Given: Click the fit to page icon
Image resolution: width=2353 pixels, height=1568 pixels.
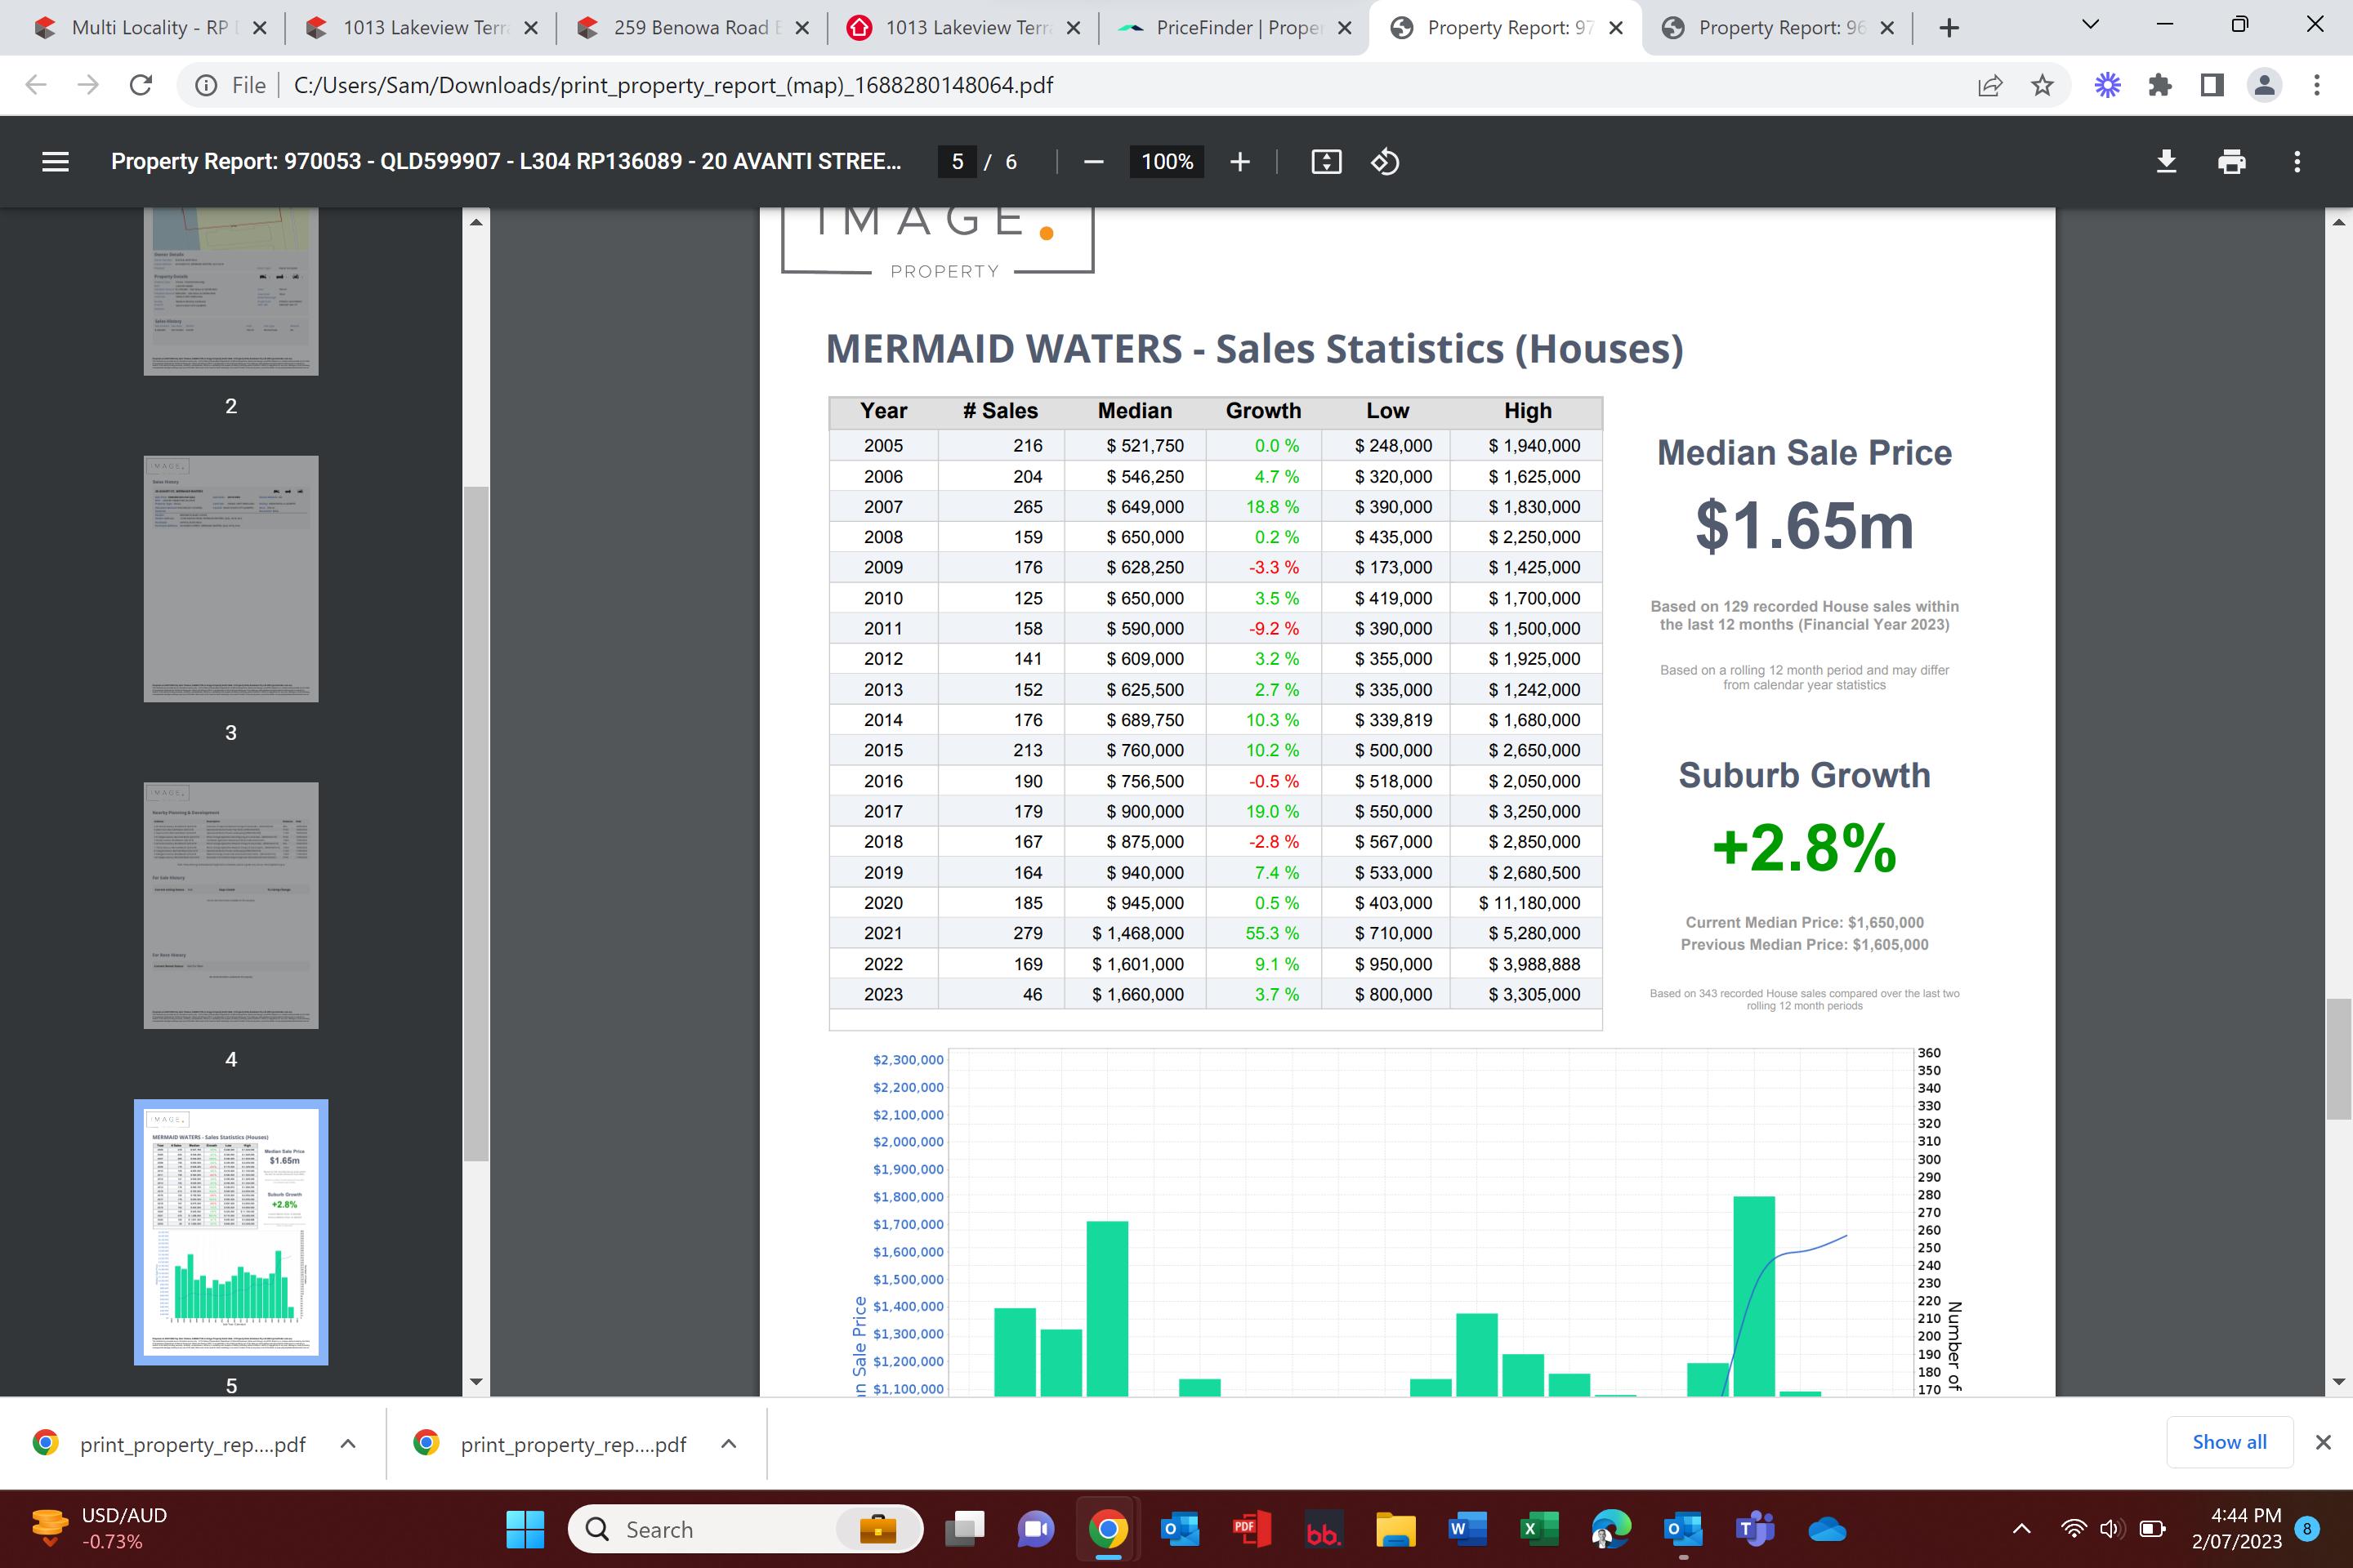Looking at the screenshot, I should [x=1325, y=161].
